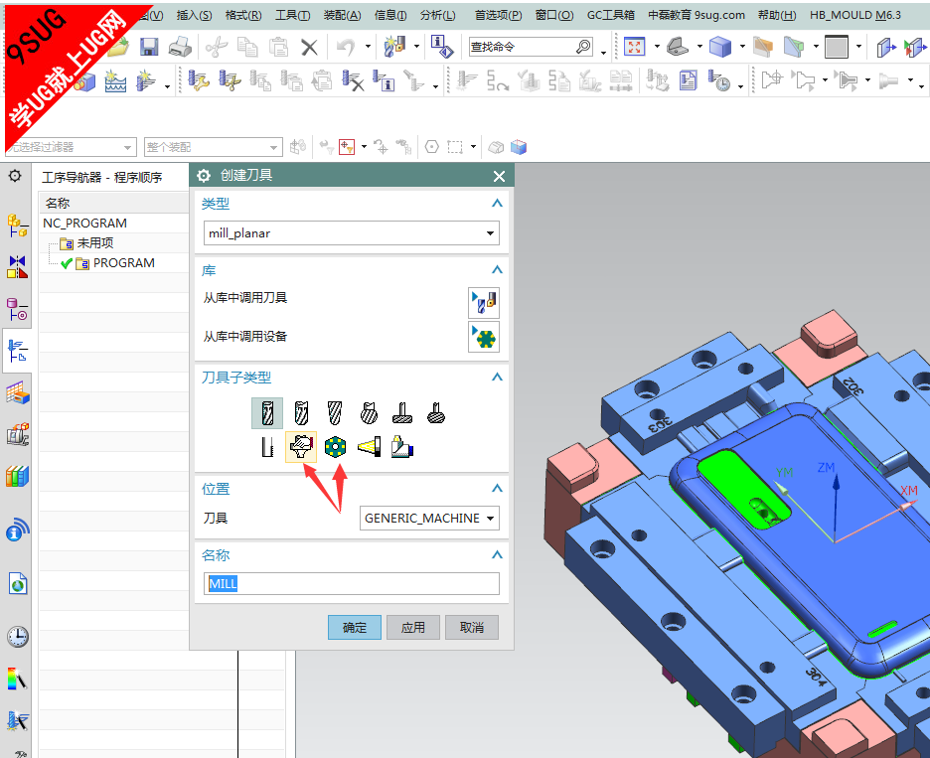930x758 pixels.
Task: Retrieve device from library button
Action: click(484, 337)
